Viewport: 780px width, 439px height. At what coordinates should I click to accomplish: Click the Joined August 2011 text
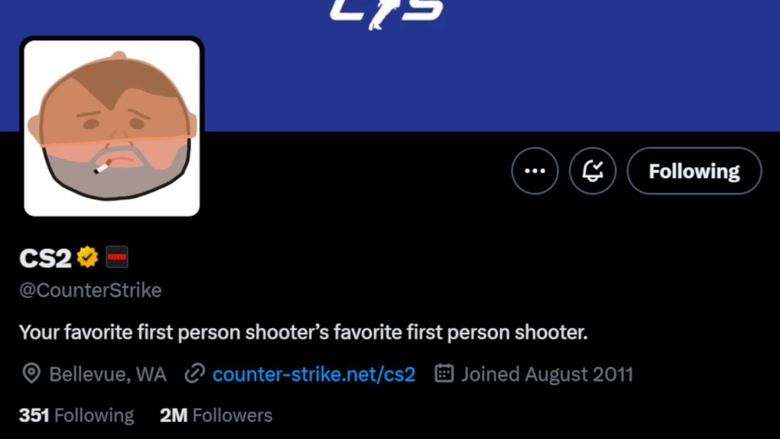point(547,374)
